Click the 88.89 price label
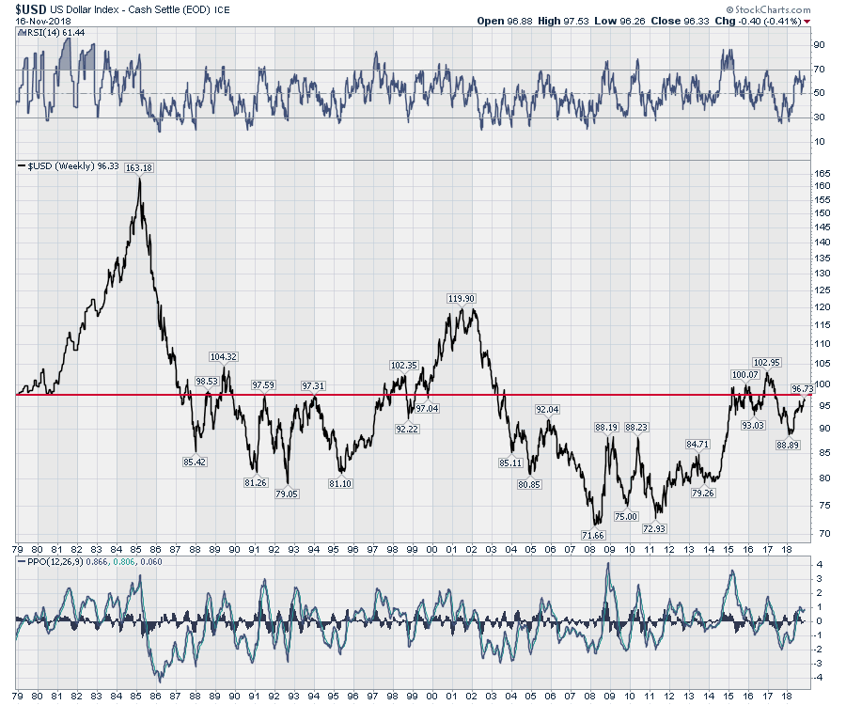Image resolution: width=846 pixels, height=705 pixels. click(788, 445)
